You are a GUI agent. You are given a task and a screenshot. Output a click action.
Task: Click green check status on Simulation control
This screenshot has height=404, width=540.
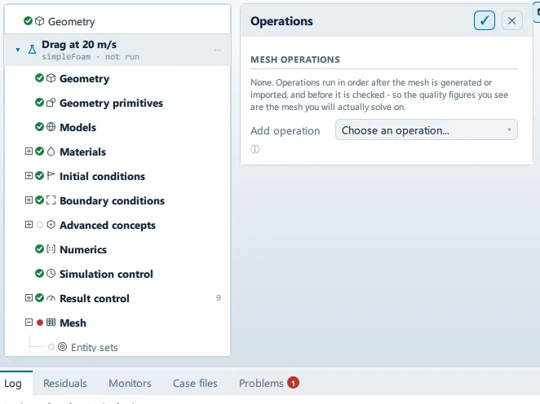[x=40, y=274]
